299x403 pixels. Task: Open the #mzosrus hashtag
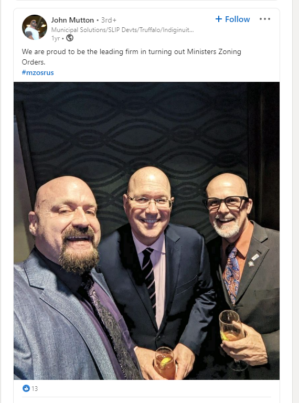pos(38,73)
